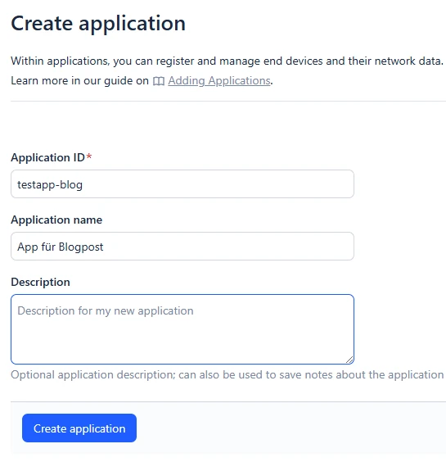Click the Optional application description helper text
This screenshot has width=446, height=462.
pyautogui.click(x=227, y=375)
